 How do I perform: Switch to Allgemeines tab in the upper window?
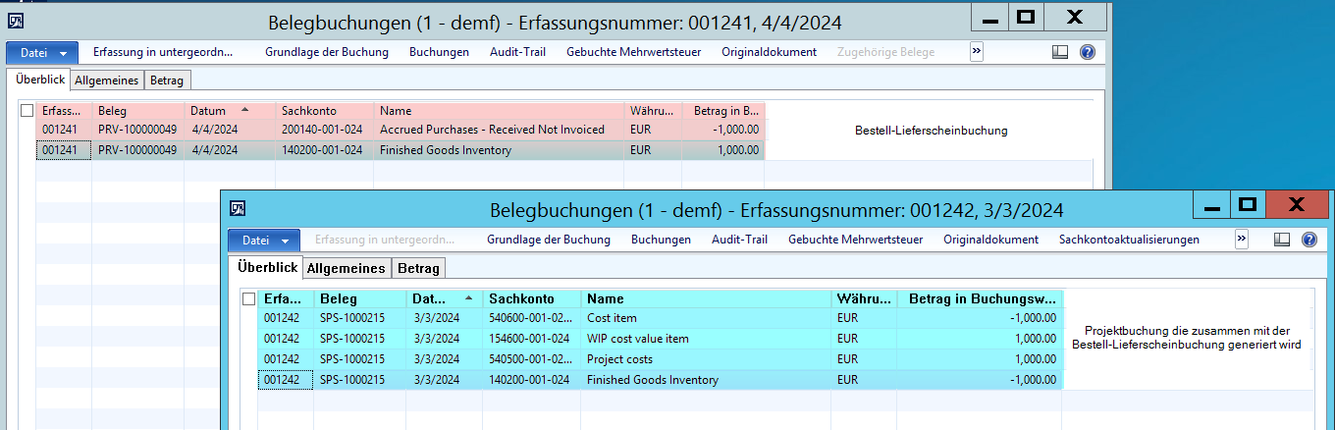point(107,81)
